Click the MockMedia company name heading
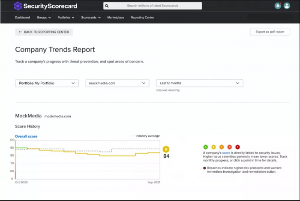 click(x=28, y=116)
